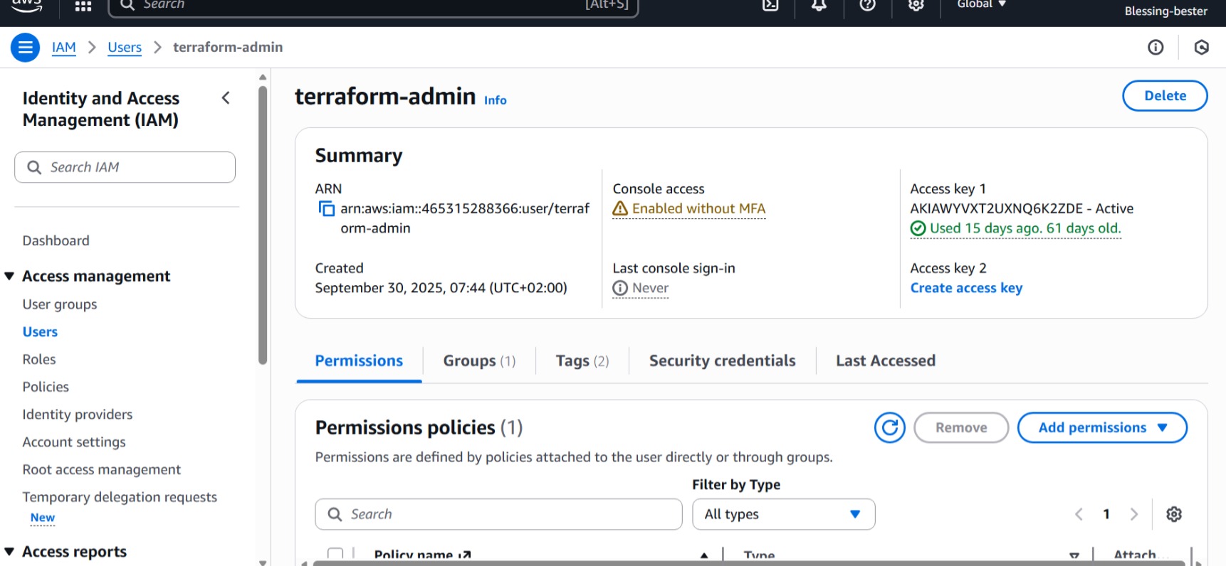
Task: Open User groups in sidebar
Action: point(60,304)
